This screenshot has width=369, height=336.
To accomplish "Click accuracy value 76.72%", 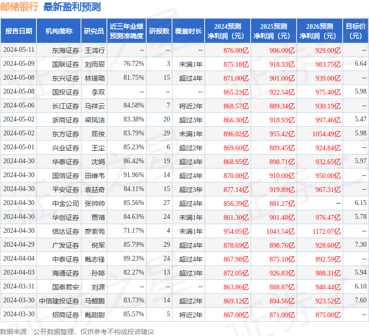I will pos(134,64).
